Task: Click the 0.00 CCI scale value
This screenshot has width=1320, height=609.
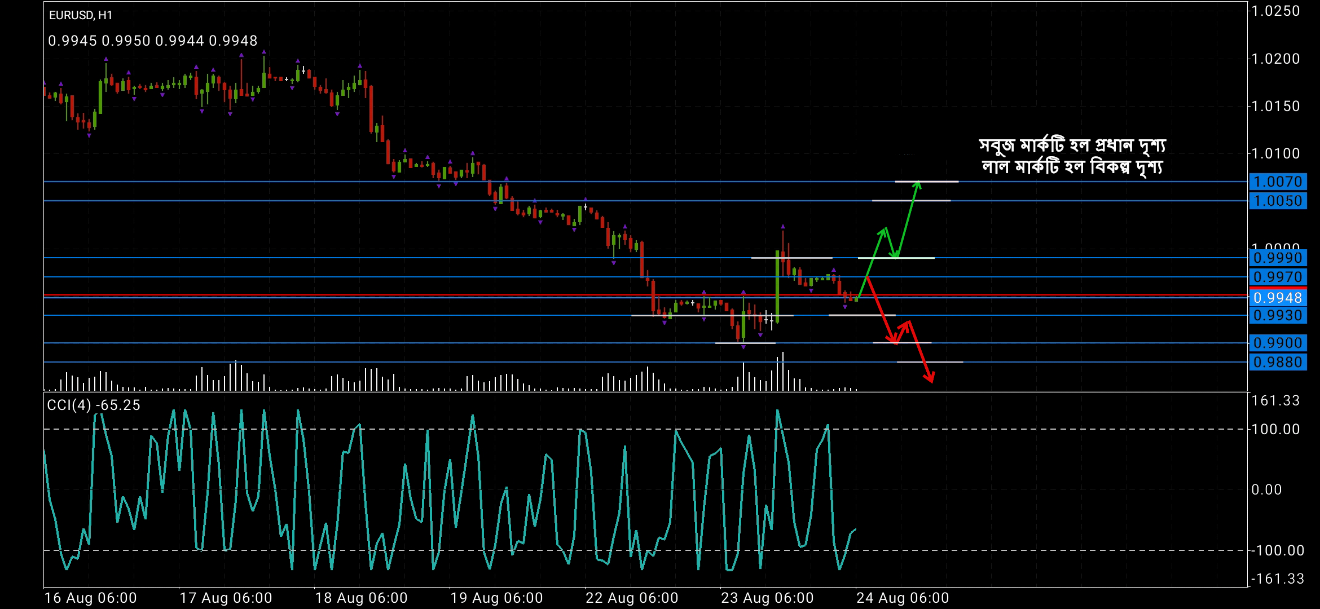Action: [1266, 489]
